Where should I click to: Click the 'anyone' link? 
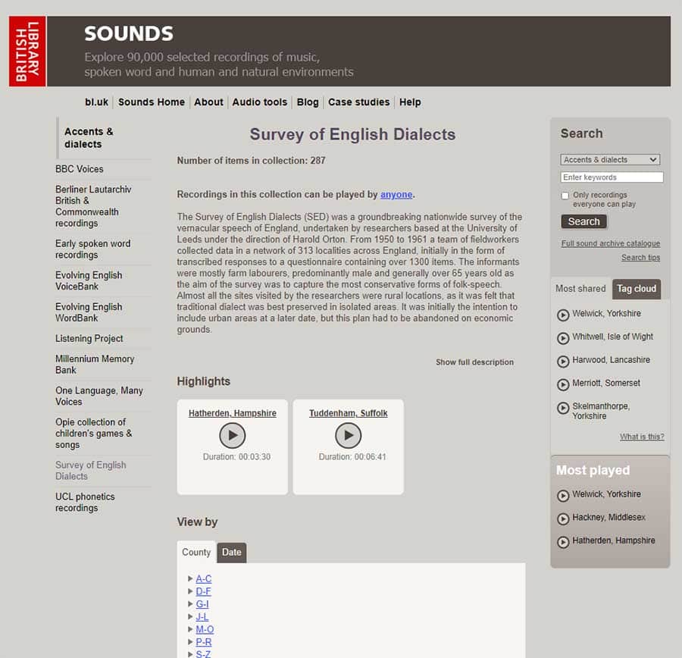pos(396,195)
